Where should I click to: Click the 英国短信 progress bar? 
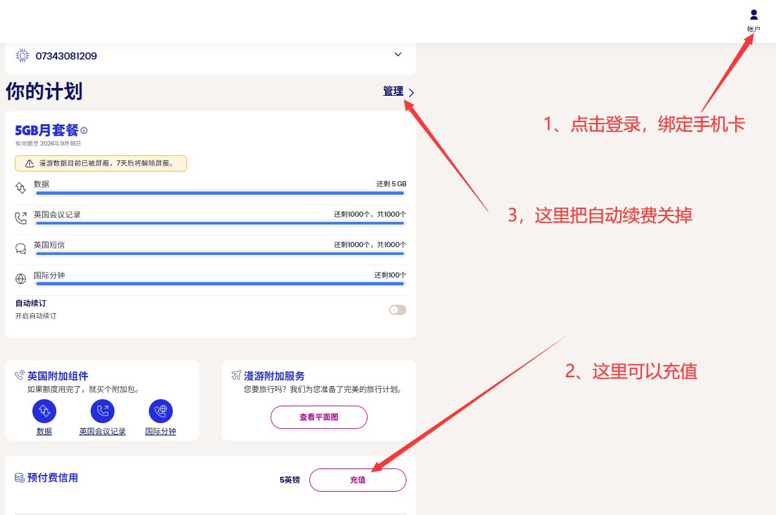pos(220,254)
